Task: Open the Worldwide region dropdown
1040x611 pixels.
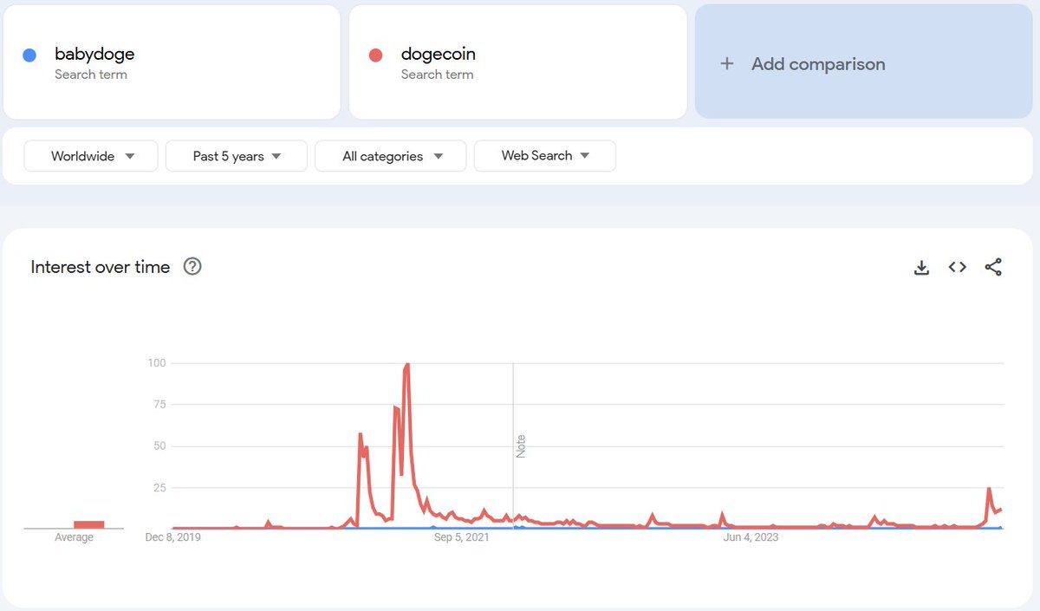Action: (x=91, y=156)
